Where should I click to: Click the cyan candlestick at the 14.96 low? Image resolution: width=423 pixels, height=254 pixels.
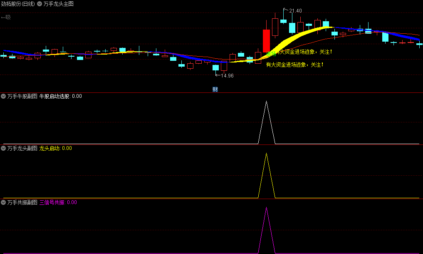215,67
